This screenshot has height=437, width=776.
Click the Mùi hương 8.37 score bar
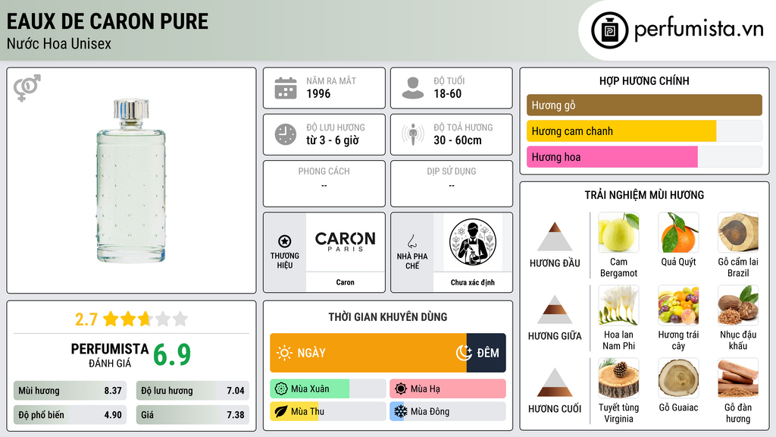point(70,391)
